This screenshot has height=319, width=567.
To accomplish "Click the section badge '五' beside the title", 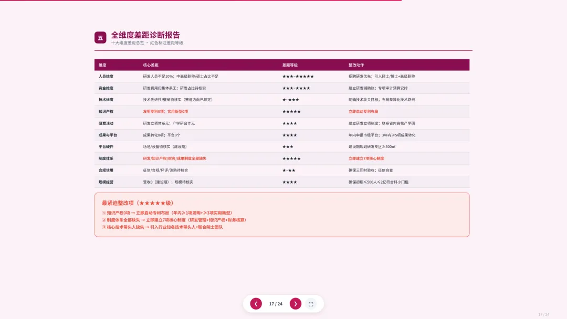I will (x=100, y=38).
